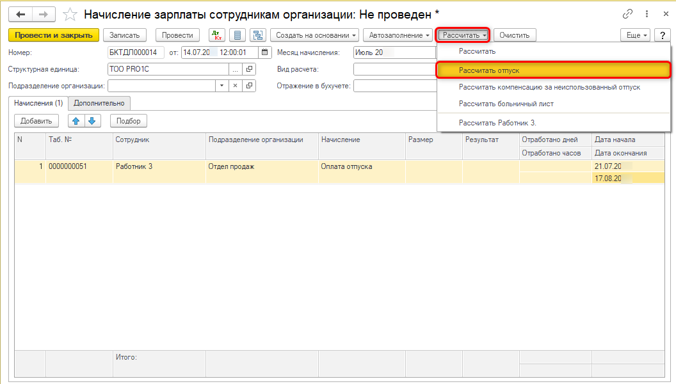Expand the Еще menu
The height and width of the screenshot is (384, 676).
[x=636, y=35]
